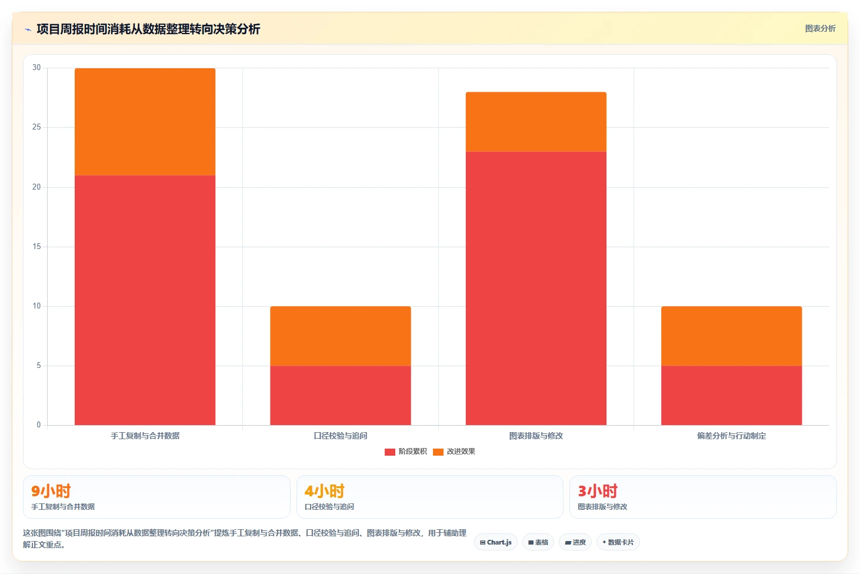The width and height of the screenshot is (860, 574).
Task: Click the y-axis value 5
Action: point(39,366)
